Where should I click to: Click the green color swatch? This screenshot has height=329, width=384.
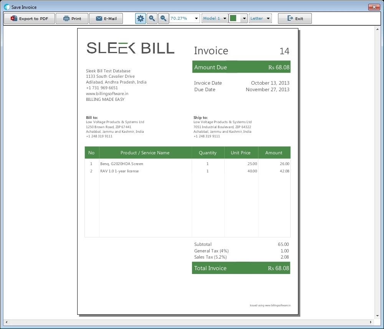[233, 18]
